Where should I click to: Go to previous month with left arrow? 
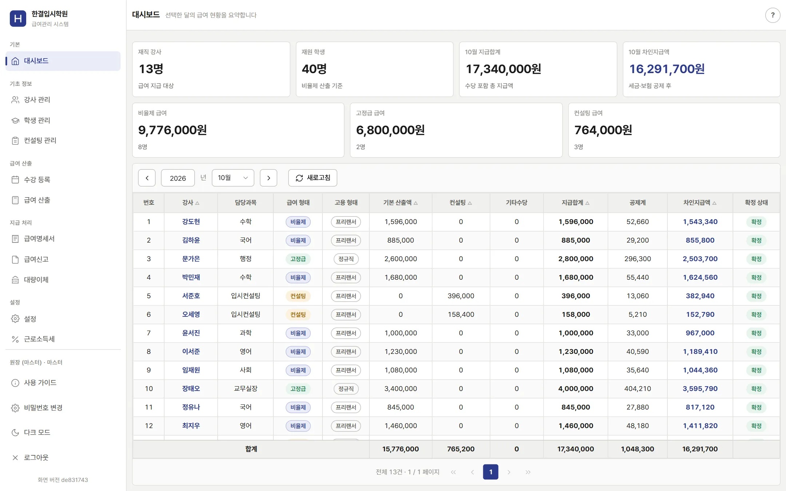(x=147, y=178)
